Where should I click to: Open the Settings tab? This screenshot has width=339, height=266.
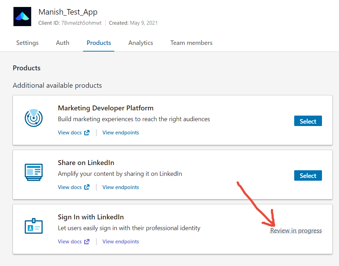(x=27, y=43)
